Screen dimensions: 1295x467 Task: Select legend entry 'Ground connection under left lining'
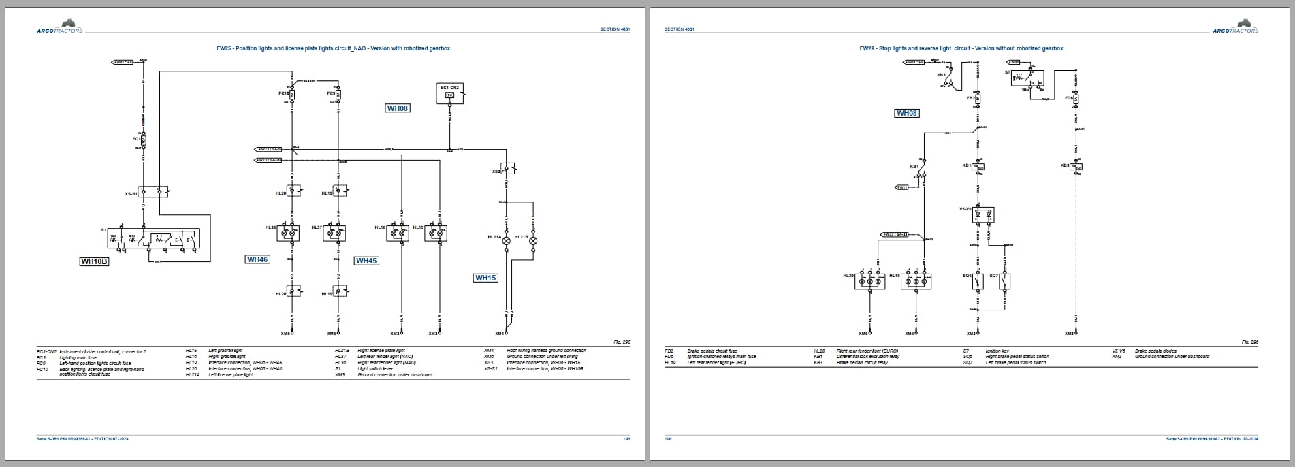[x=542, y=357]
